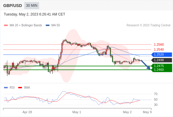Select the black 1.2498 current price tag

162,60
